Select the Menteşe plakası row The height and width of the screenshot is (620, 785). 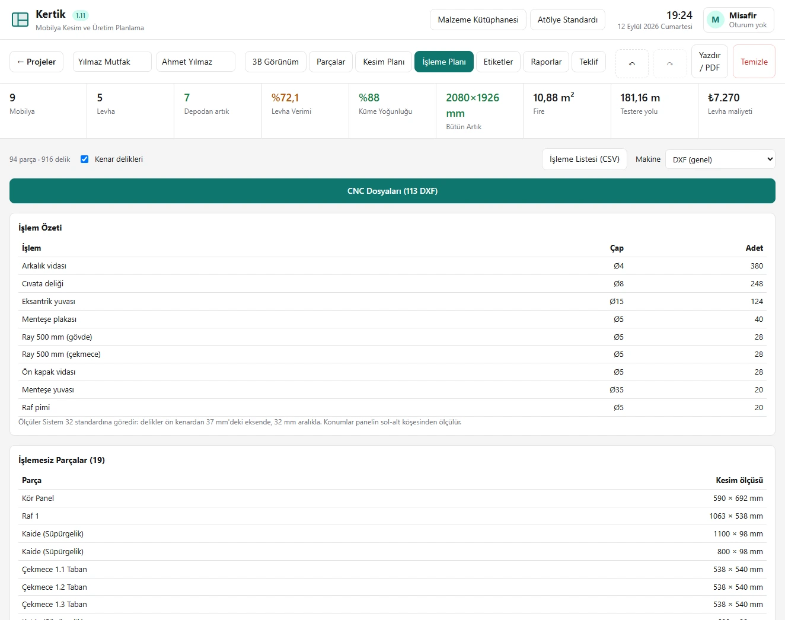pyautogui.click(x=392, y=319)
